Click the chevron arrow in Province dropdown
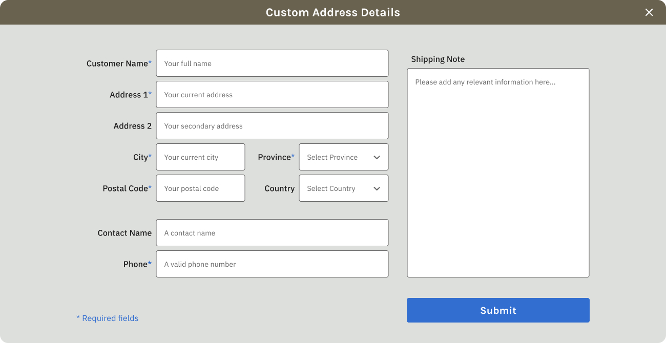This screenshot has height=343, width=666. (x=377, y=157)
